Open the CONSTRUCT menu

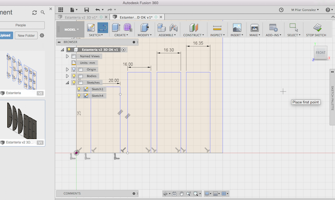194,35
